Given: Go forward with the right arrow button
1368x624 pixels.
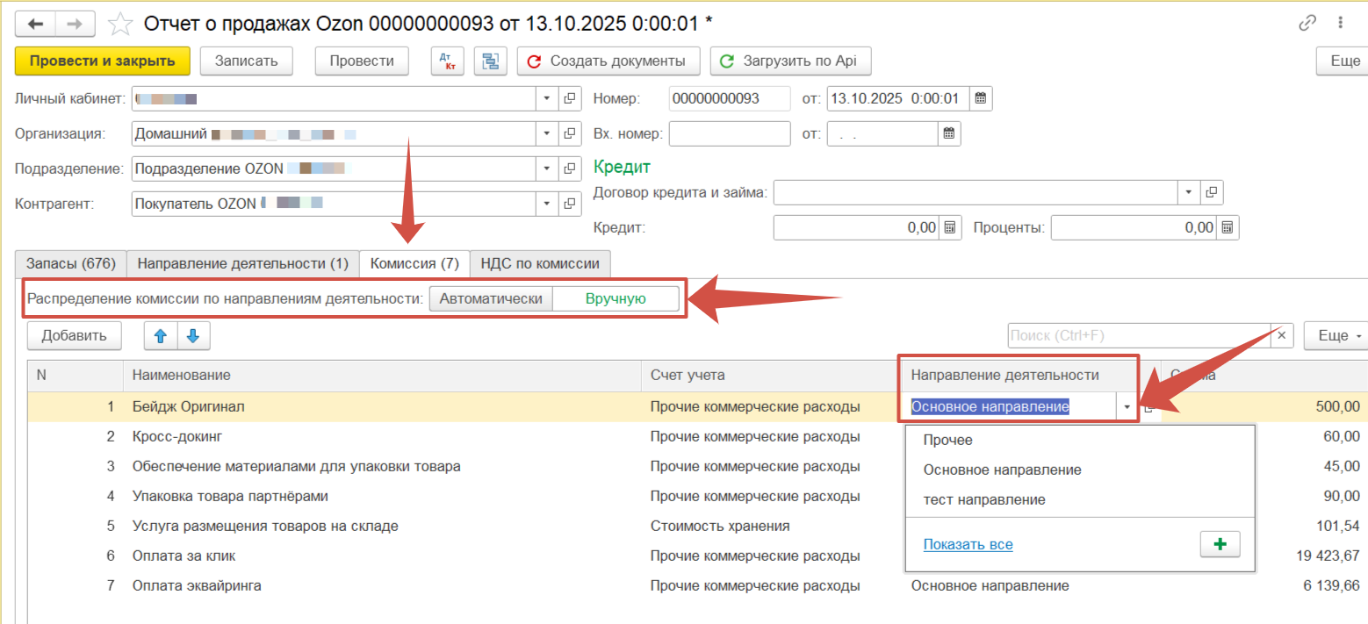Looking at the screenshot, I should tap(76, 24).
